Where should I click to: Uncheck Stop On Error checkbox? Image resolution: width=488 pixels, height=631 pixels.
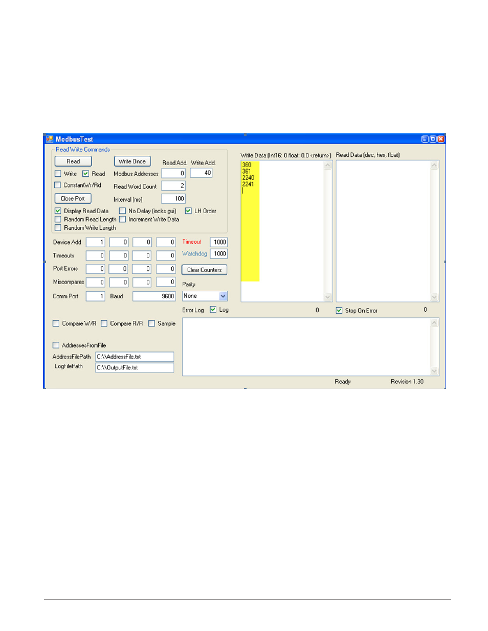coord(339,311)
